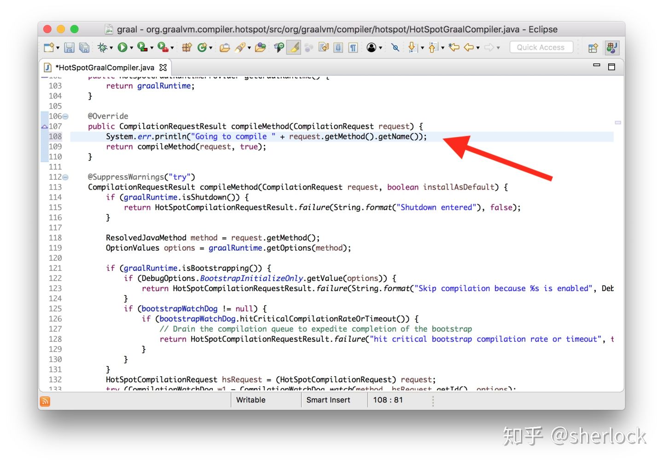Viewport: 663px width, 464px height.
Task: Click the Run External Tools icon
Action: coord(163,47)
